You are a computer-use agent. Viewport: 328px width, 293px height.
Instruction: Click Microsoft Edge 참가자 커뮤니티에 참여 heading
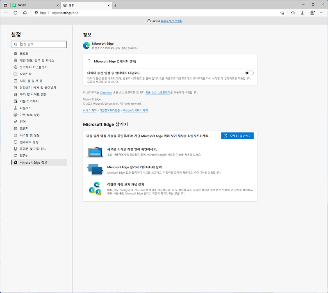pyautogui.click(x=134, y=167)
